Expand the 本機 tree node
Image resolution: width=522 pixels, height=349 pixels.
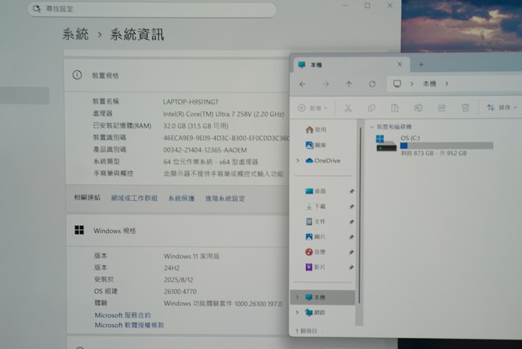click(297, 297)
